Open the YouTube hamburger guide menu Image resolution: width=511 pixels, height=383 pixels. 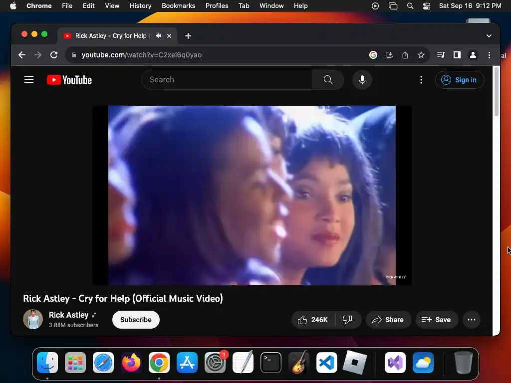[x=29, y=80]
